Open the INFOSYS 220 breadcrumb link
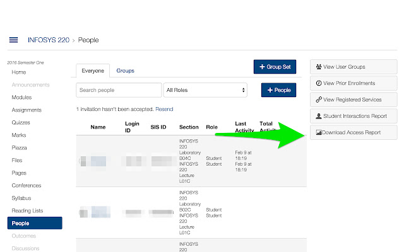Viewport: 404px width, 252px height. [x=49, y=40]
